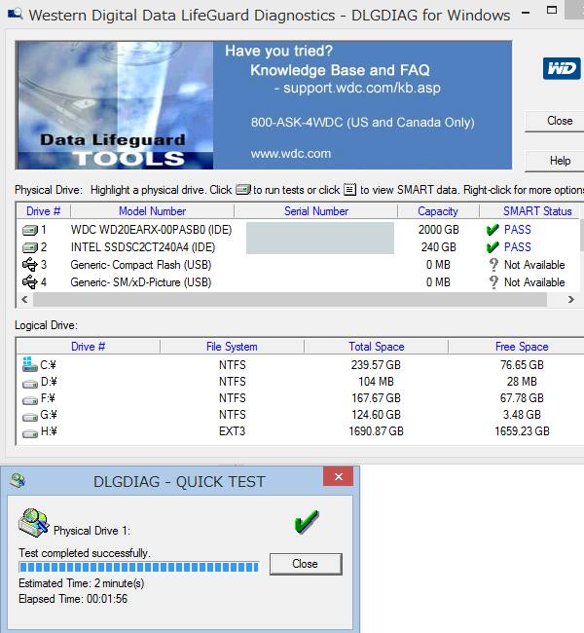Click the Quick Test progress bar
This screenshot has height=633, width=584.
coord(139,567)
